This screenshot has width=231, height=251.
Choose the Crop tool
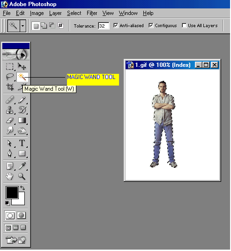10,87
